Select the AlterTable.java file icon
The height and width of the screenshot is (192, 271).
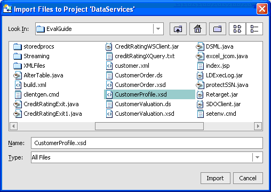(18, 75)
